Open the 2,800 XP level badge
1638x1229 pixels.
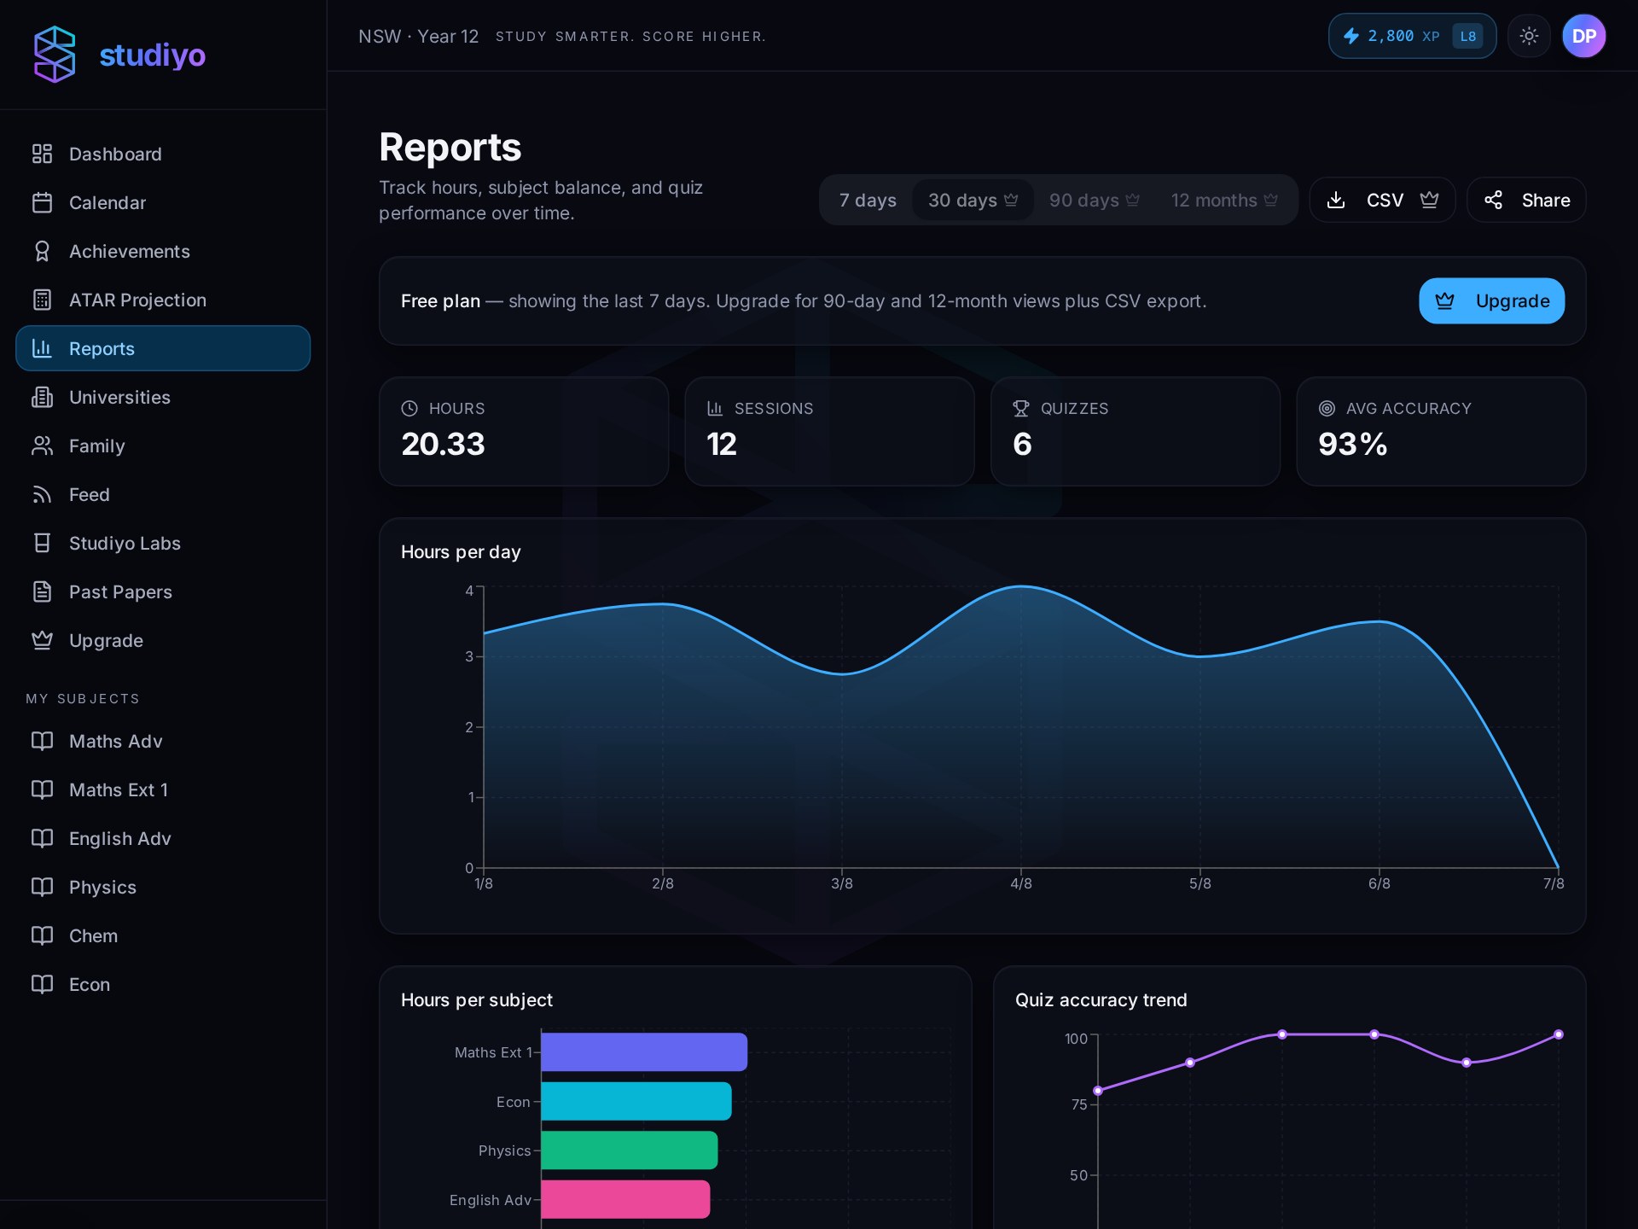[x=1412, y=36]
